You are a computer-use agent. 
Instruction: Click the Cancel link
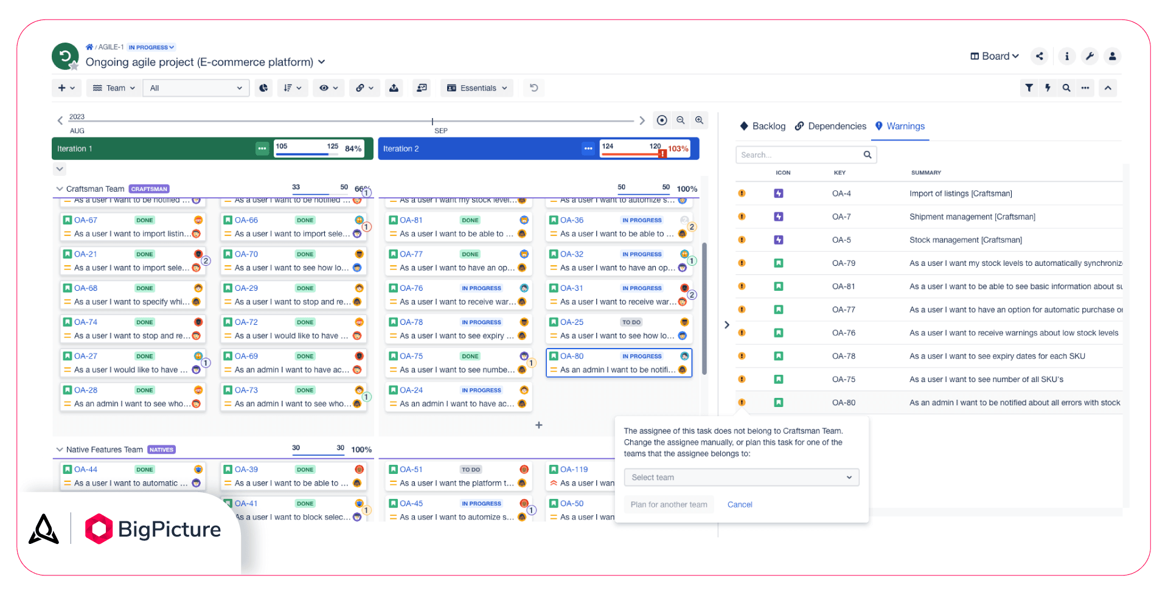[x=740, y=504]
